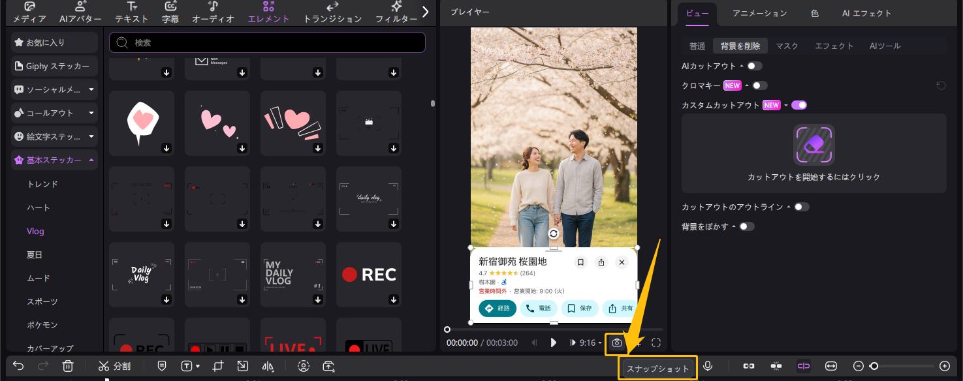The image size is (963, 381).
Task: Click the trash delete icon in toolbar
Action: [68, 366]
